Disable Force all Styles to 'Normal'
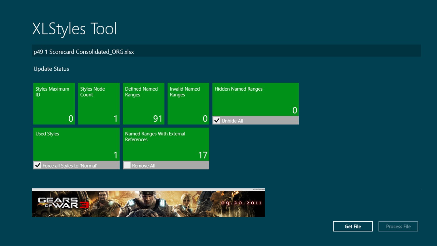This screenshot has width=437, height=246. point(38,165)
